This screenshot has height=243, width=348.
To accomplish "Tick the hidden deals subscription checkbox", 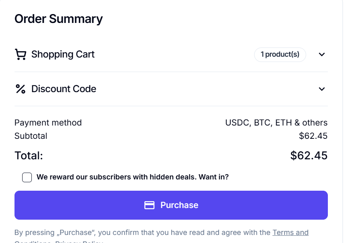I will click(27, 177).
